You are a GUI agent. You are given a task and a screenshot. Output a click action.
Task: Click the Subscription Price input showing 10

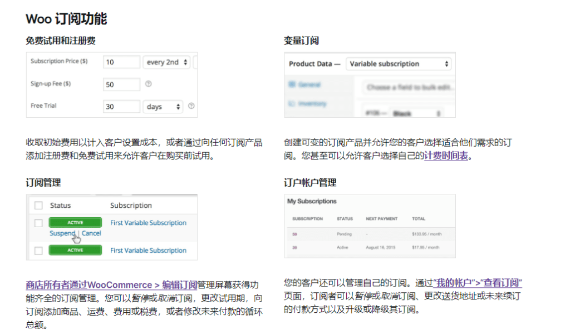coord(121,62)
